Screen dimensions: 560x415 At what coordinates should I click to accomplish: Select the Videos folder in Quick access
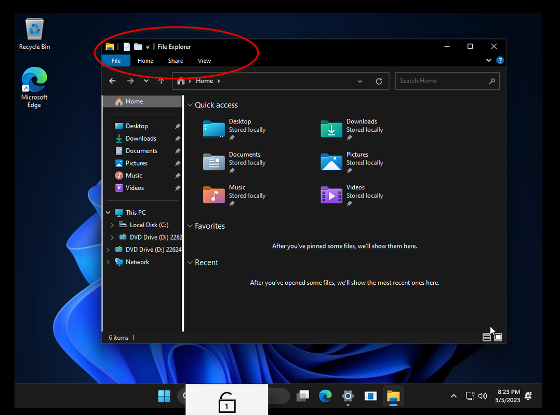[352, 196]
